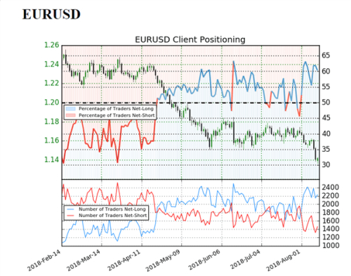Click the blue Net-Long percentage legend swatch

[x=71, y=109]
